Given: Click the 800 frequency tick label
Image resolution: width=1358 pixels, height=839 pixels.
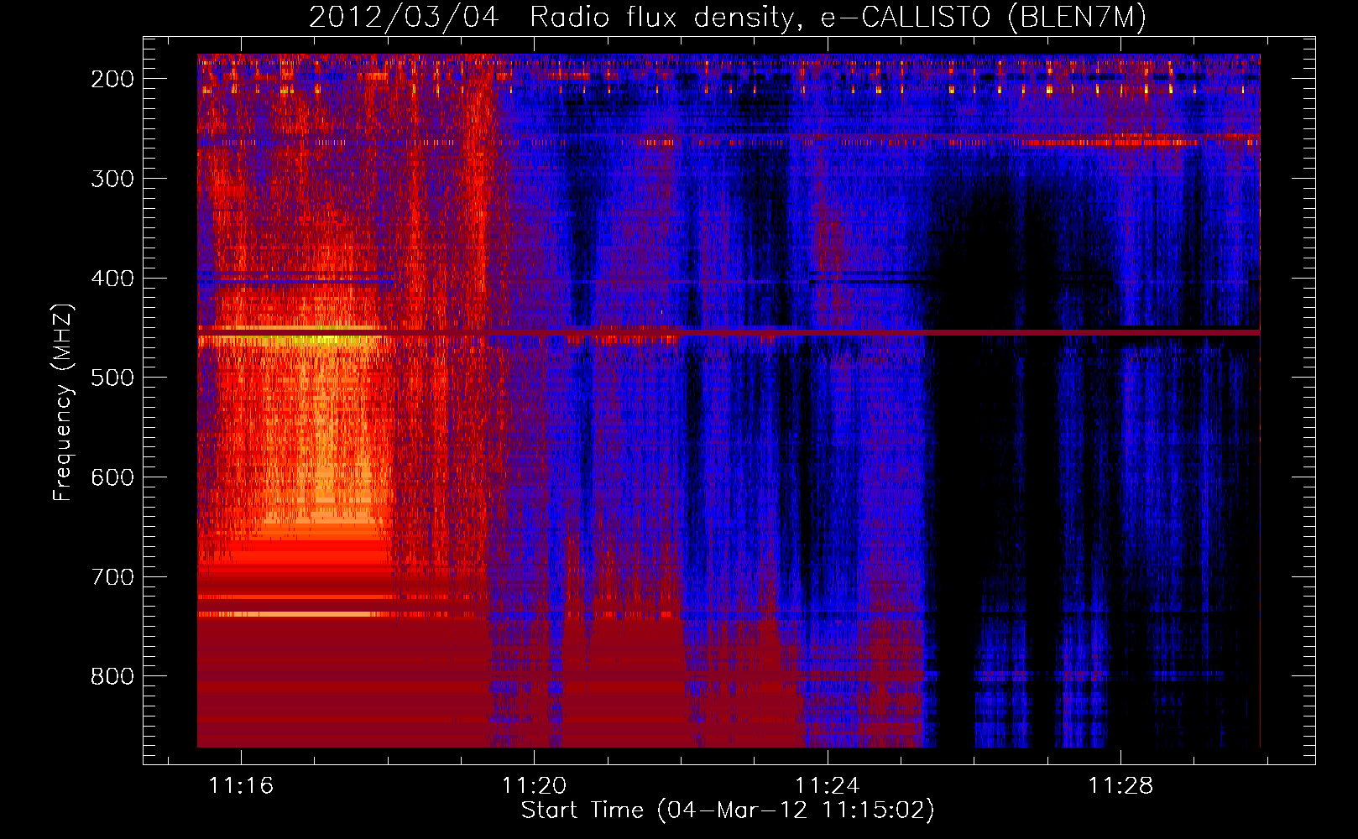Looking at the screenshot, I should [112, 676].
